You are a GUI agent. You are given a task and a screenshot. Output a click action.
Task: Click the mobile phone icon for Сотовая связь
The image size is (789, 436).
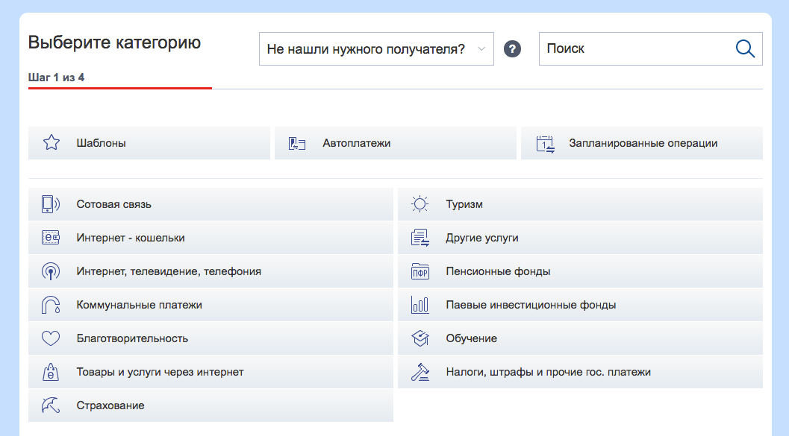click(x=50, y=204)
